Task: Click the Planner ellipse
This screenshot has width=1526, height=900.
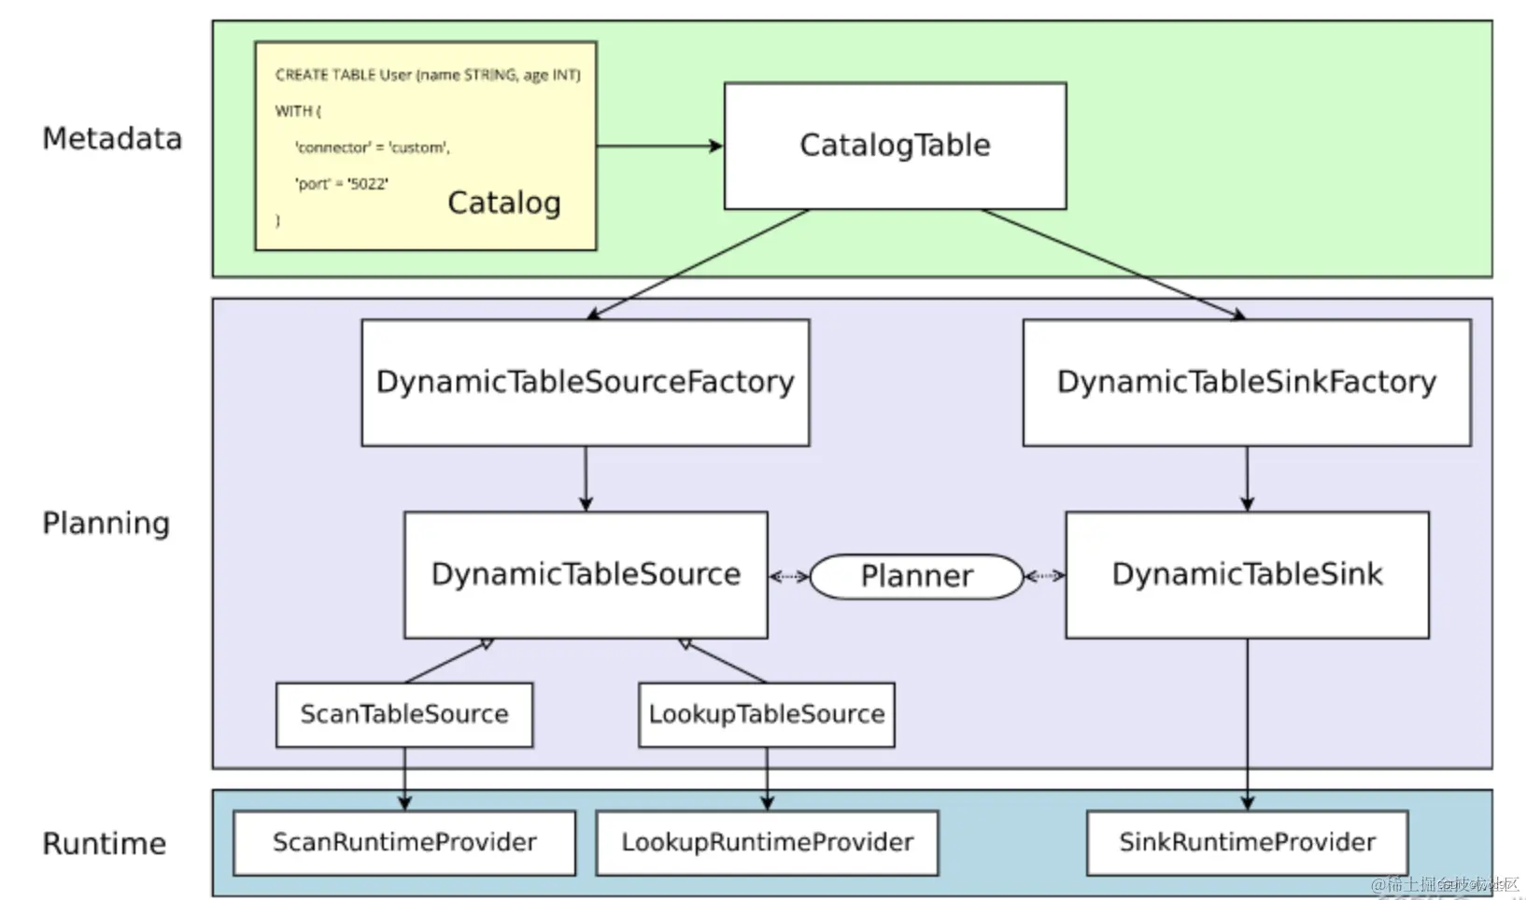Action: point(916,575)
